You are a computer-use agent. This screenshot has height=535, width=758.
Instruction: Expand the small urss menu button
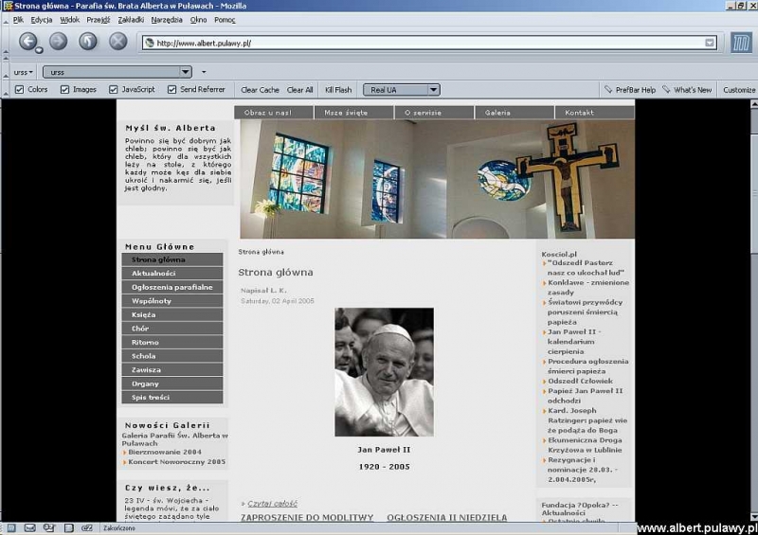click(x=23, y=72)
